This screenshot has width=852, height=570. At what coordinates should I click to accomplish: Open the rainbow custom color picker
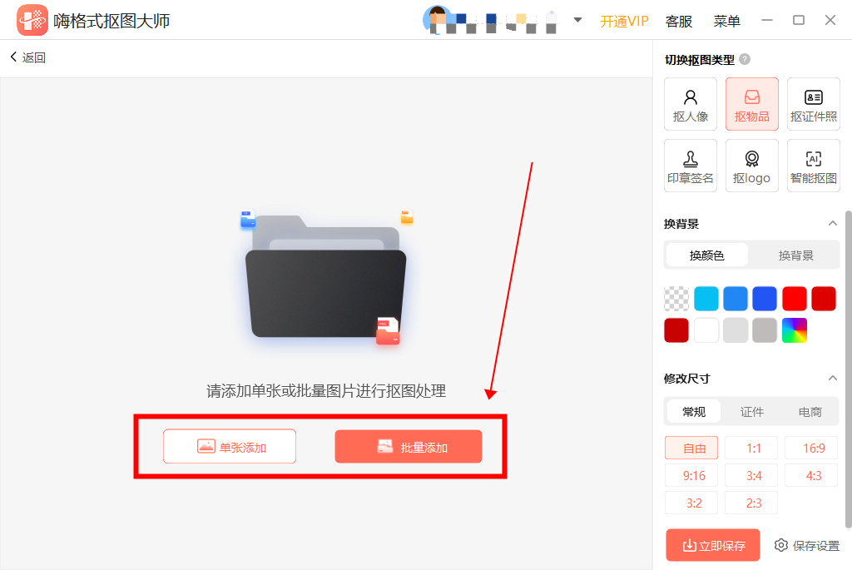(x=795, y=330)
